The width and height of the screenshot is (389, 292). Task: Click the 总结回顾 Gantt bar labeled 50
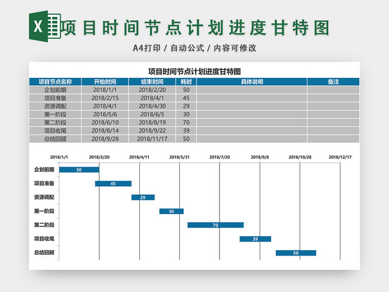[296, 253]
